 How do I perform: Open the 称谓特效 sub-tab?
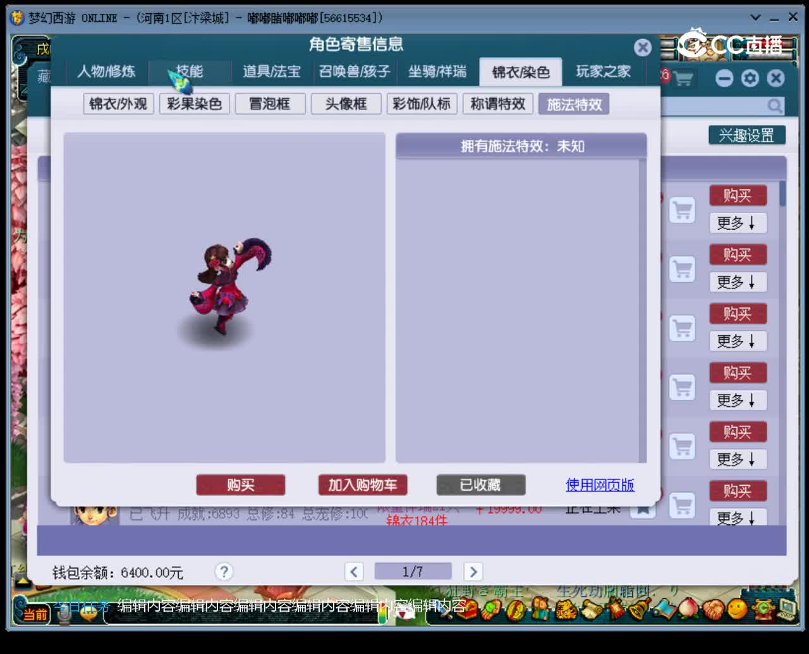click(x=498, y=104)
